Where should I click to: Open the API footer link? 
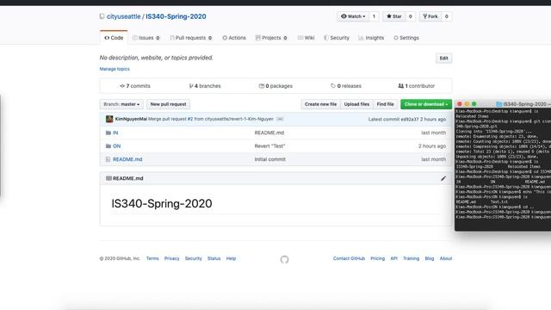click(394, 258)
